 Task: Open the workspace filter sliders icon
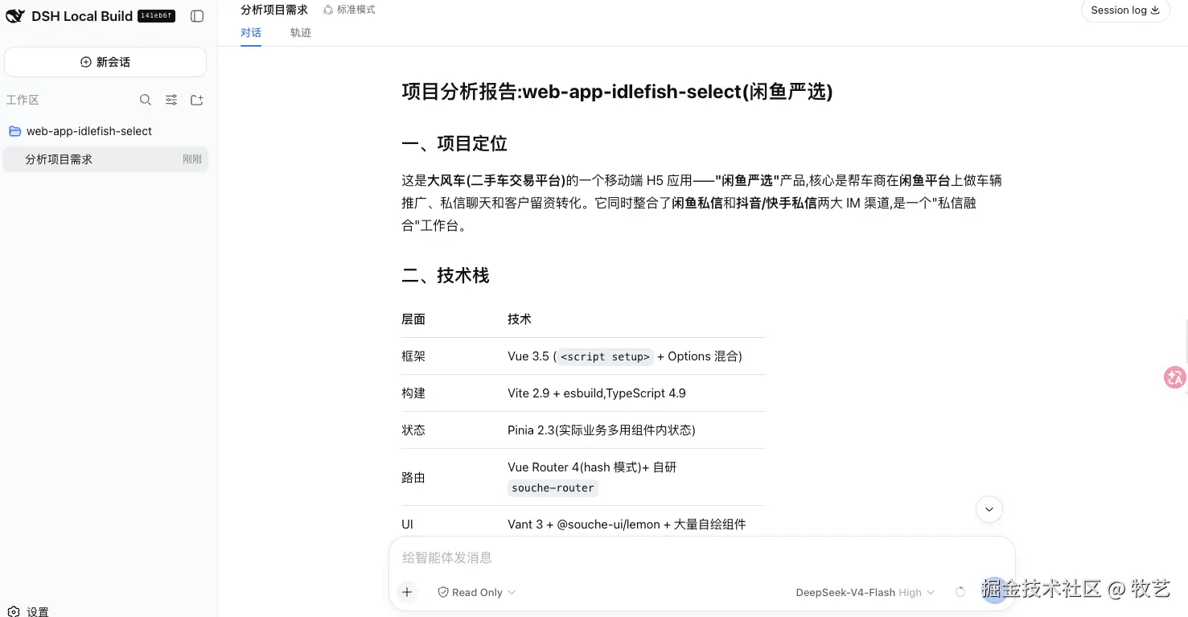tap(171, 100)
